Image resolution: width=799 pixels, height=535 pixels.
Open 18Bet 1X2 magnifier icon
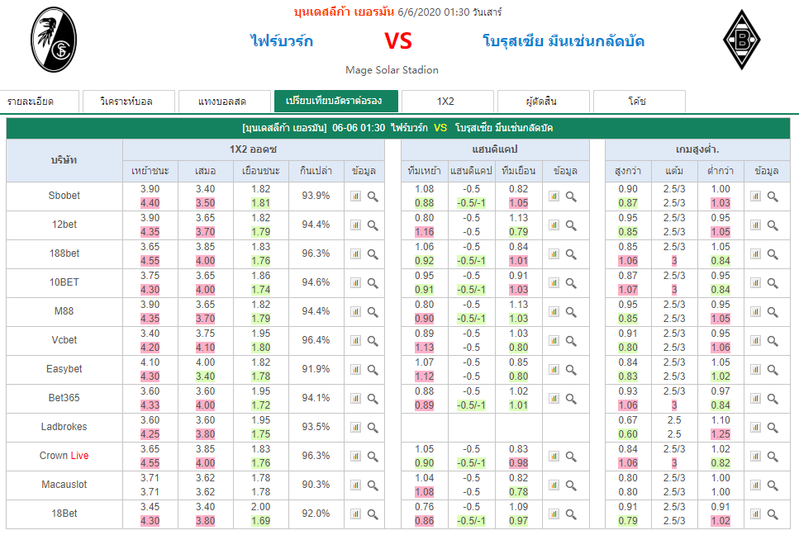[x=373, y=514]
